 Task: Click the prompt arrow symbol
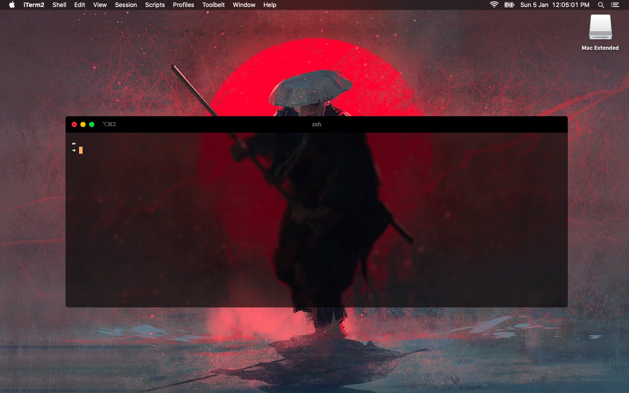(x=74, y=150)
